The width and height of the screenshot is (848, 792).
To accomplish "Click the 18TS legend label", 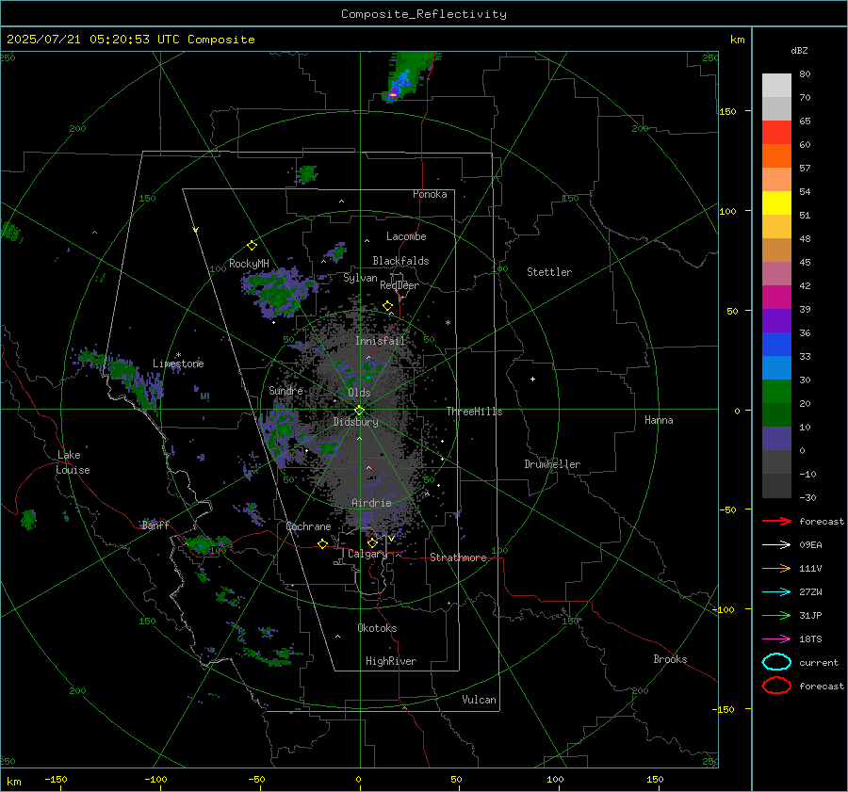I will (x=810, y=639).
